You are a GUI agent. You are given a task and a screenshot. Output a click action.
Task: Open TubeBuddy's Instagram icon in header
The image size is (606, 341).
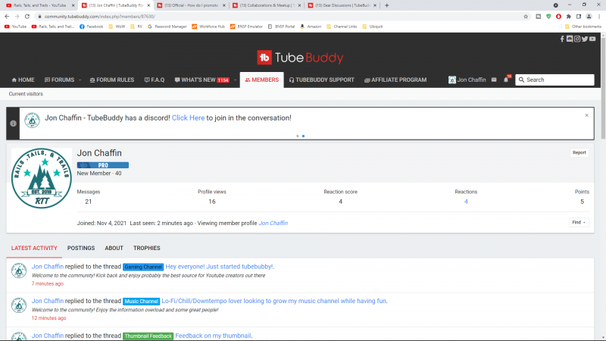(x=576, y=39)
